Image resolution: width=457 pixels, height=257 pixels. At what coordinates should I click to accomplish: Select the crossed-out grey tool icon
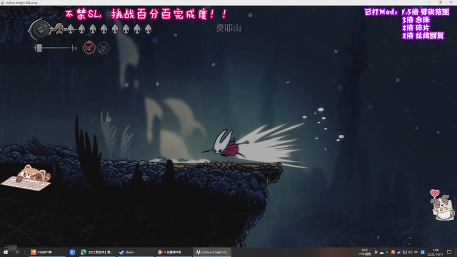click(103, 47)
